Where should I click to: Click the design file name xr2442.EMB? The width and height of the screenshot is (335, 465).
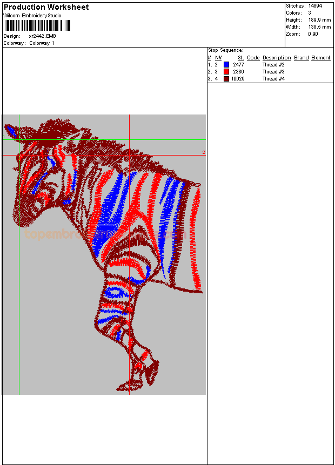click(x=42, y=36)
